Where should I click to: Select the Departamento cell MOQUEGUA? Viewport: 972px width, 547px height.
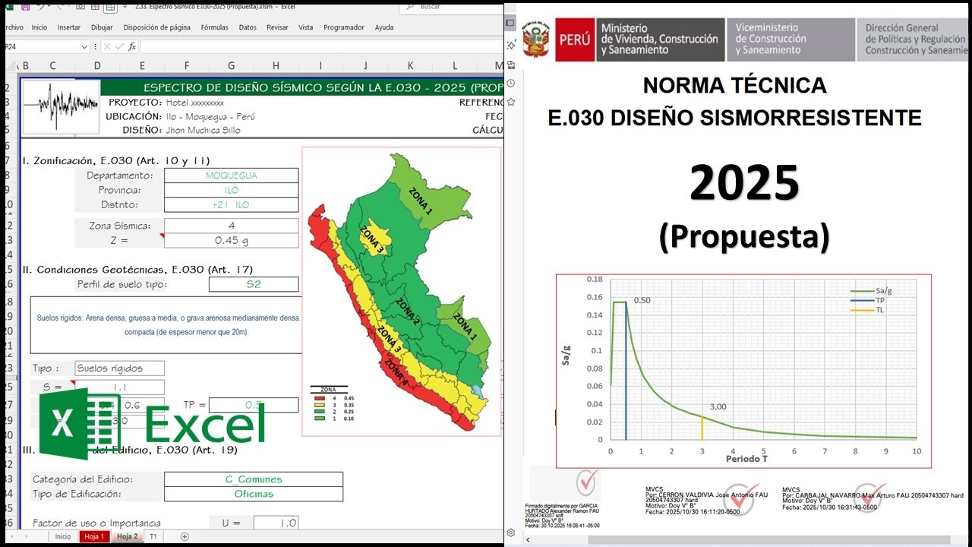pos(231,175)
